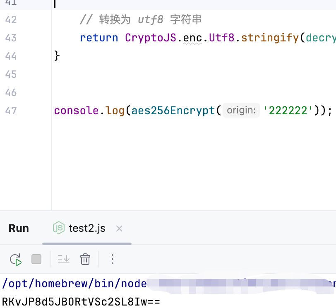The width and height of the screenshot is (336, 308).
Task: Open the three-dot more options menu
Action: pyautogui.click(x=112, y=260)
